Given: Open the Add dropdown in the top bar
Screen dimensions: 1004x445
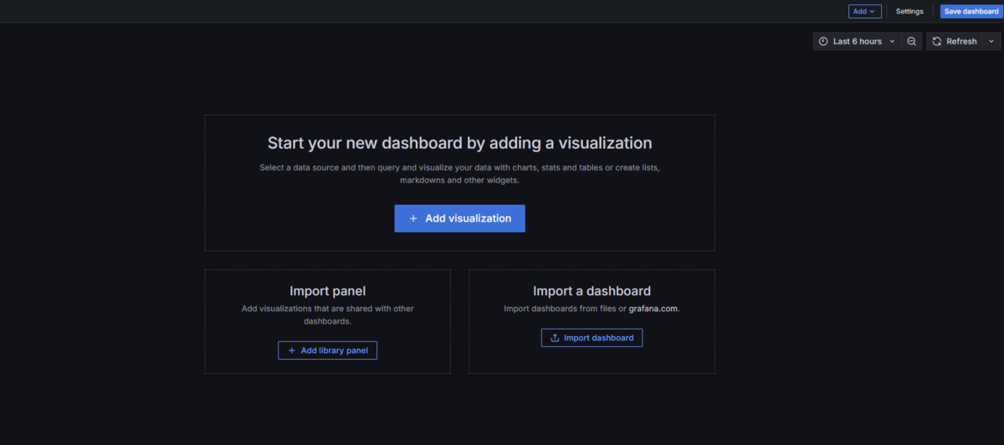Looking at the screenshot, I should (865, 12).
